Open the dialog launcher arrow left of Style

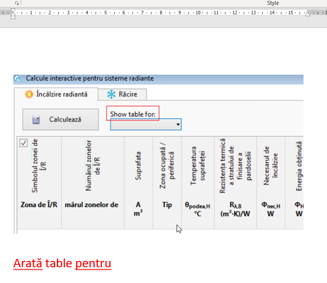(x=17, y=3)
